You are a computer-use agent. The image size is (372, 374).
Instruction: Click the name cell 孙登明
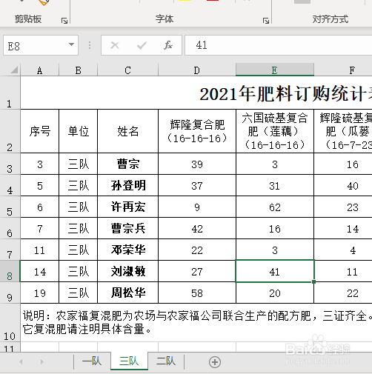127,185
